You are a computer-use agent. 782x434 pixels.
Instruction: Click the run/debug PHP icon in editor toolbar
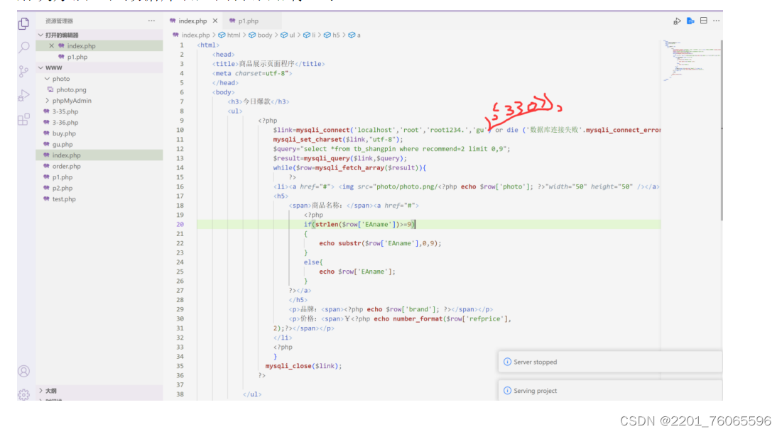[677, 21]
